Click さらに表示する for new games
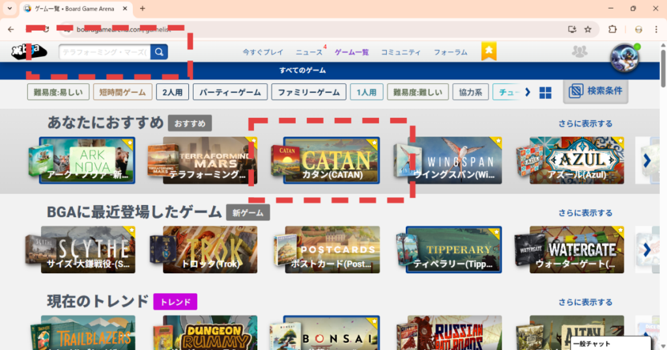Viewport: 667px width, 350px height. (586, 213)
